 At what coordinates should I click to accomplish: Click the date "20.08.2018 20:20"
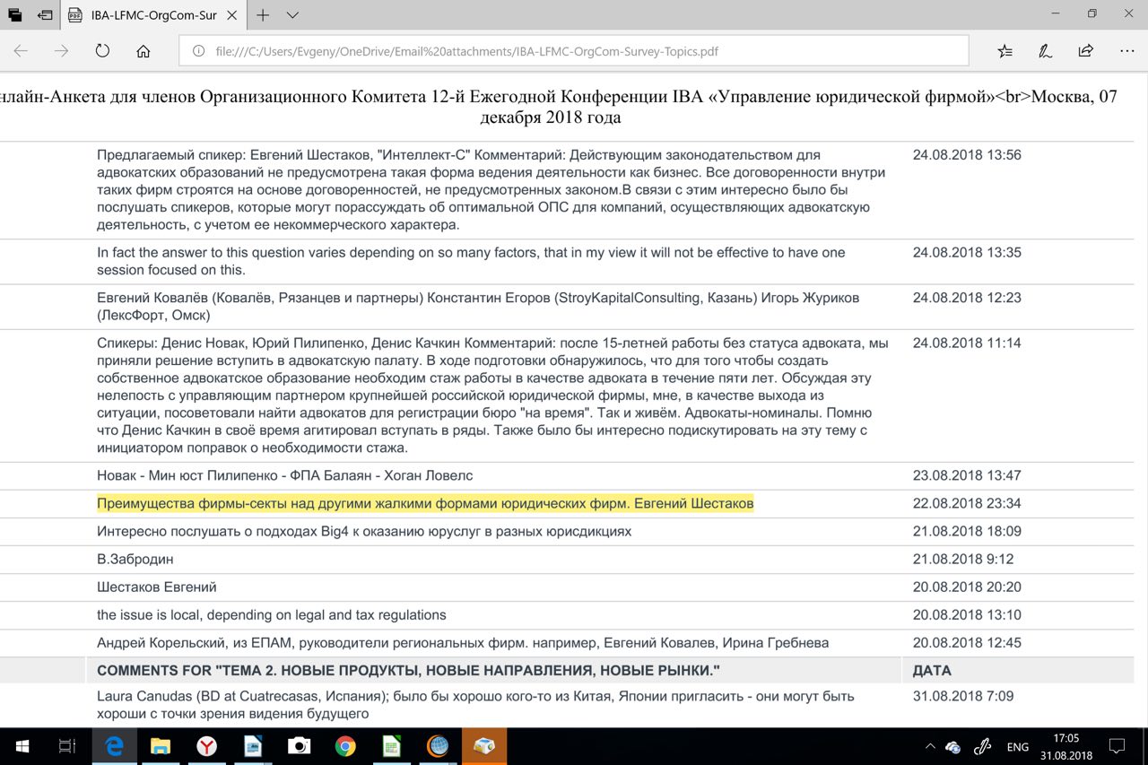tap(967, 587)
